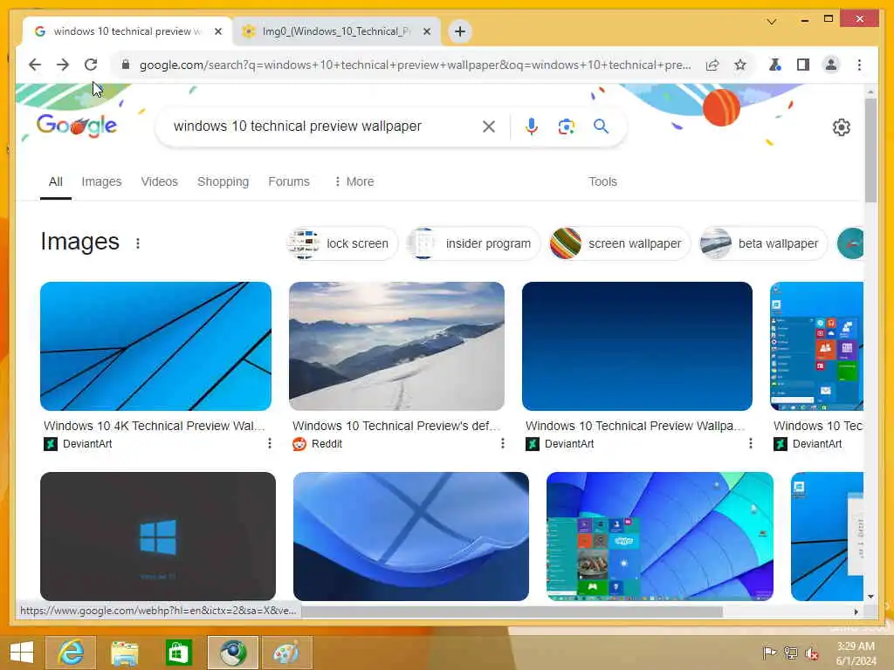Click the scroll down arrow of vertical scrollbar

click(870, 597)
